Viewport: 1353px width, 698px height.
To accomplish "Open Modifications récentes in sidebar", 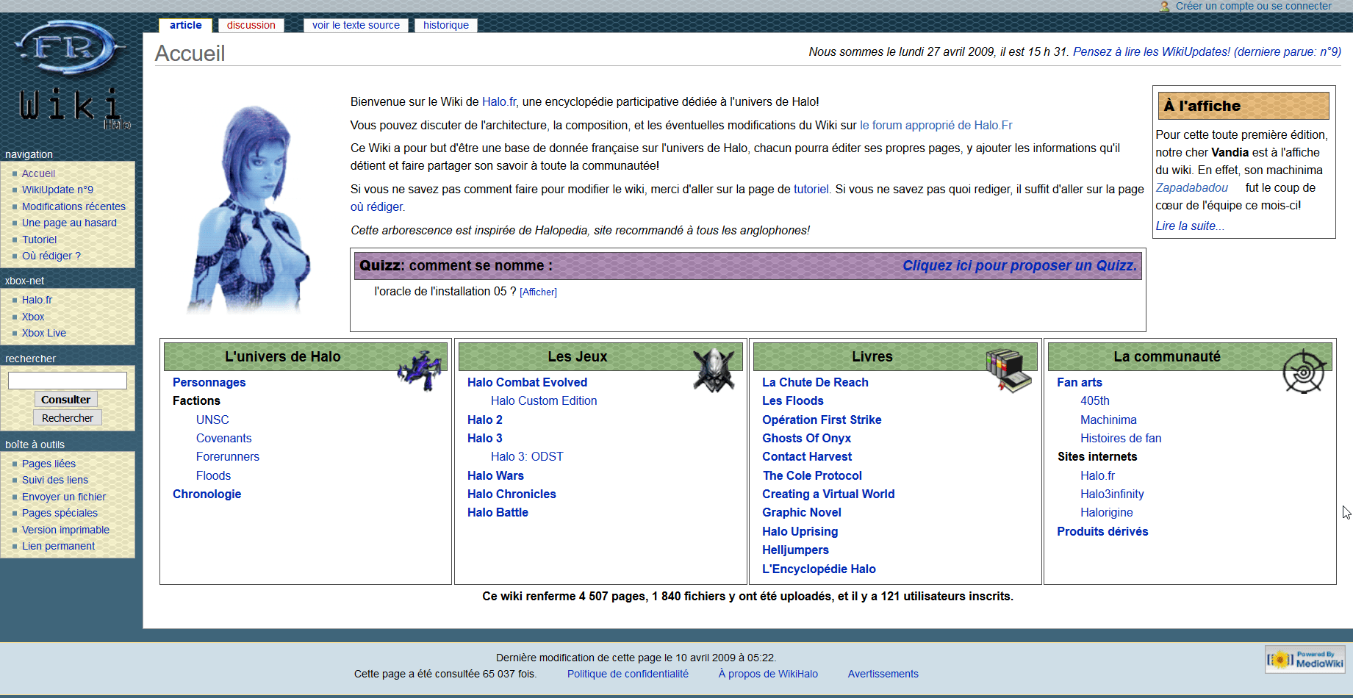I will pyautogui.click(x=73, y=206).
